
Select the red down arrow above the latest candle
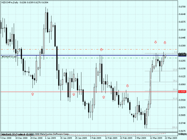[x=165, y=43]
